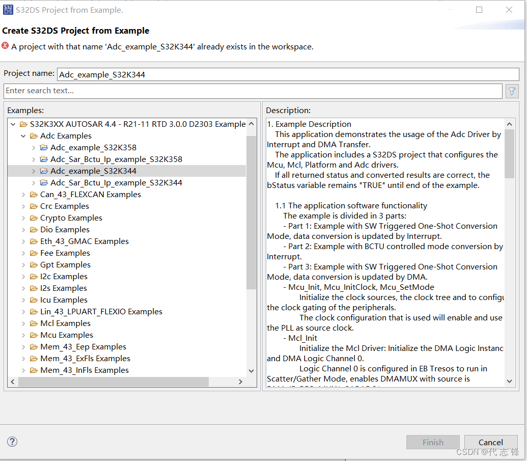Click inside the Project name field

pyautogui.click(x=288, y=74)
